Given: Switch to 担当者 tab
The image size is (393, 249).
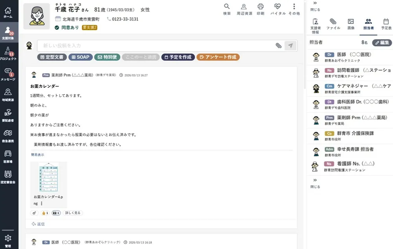Looking at the screenshot, I should (369, 24).
